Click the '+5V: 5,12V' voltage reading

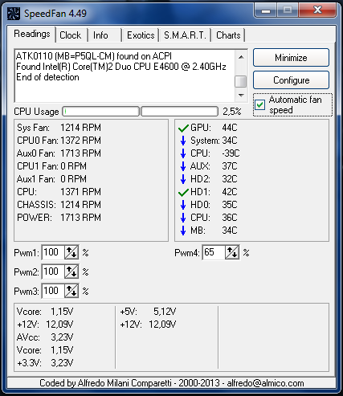click(x=148, y=312)
